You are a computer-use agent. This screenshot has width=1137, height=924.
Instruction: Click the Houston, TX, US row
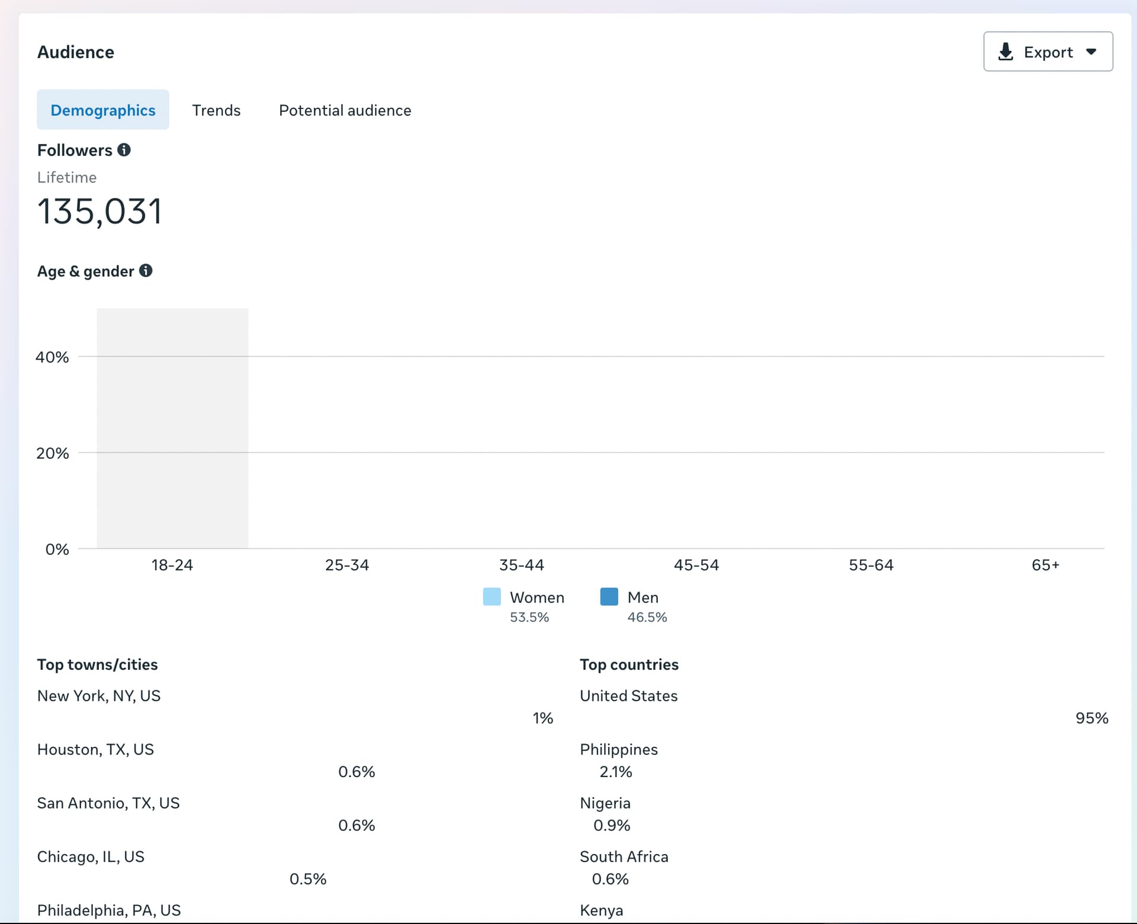tap(95, 750)
